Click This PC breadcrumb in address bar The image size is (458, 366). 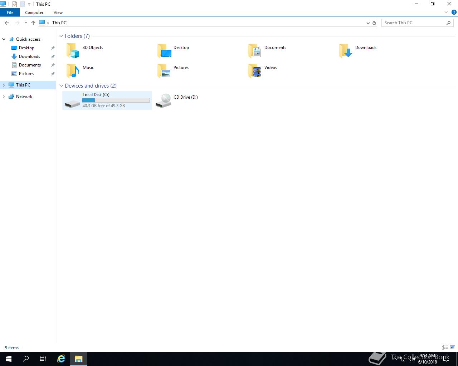[x=59, y=23]
